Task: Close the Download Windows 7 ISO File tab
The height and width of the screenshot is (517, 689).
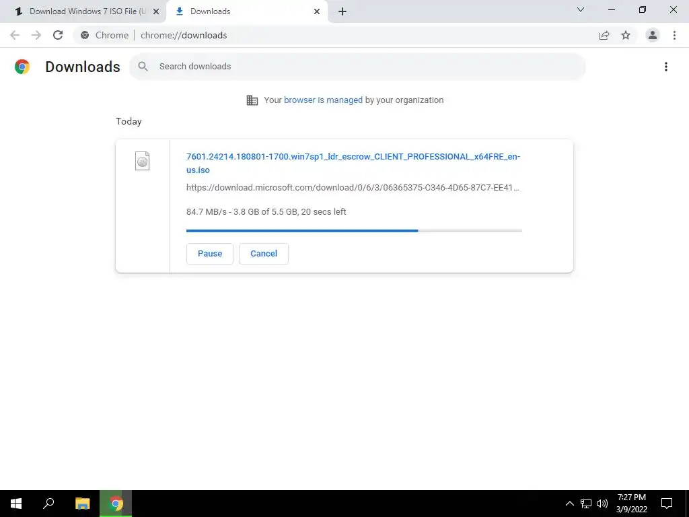Action: (156, 11)
